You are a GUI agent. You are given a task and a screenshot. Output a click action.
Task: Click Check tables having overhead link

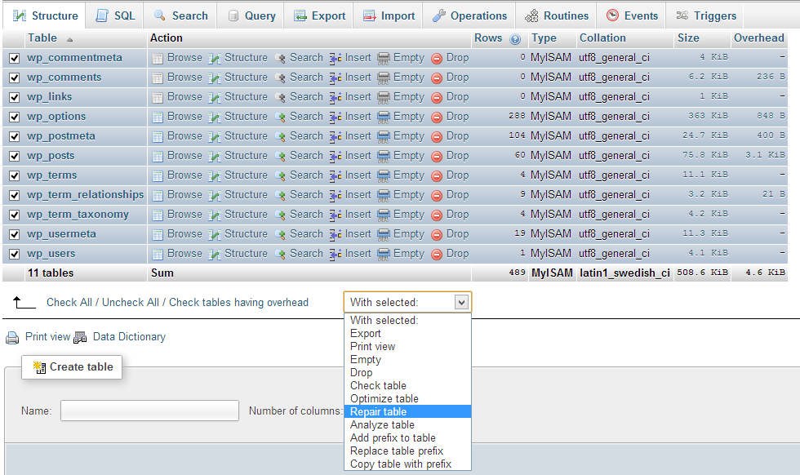click(238, 303)
